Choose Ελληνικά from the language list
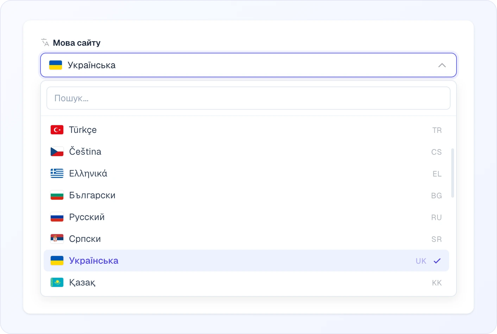 (246, 173)
